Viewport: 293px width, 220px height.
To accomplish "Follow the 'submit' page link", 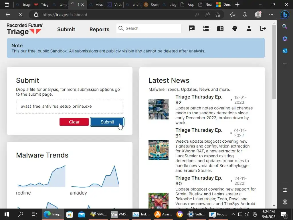I will [x=35, y=94].
